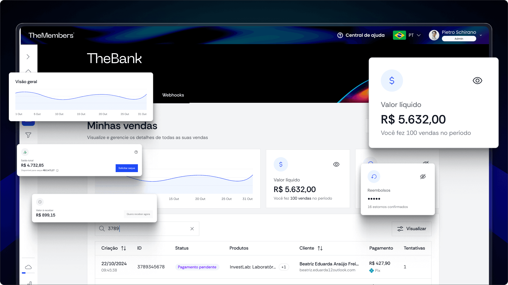Click the clock icon in Valor à receber card
The image size is (508, 285).
tap(40, 202)
